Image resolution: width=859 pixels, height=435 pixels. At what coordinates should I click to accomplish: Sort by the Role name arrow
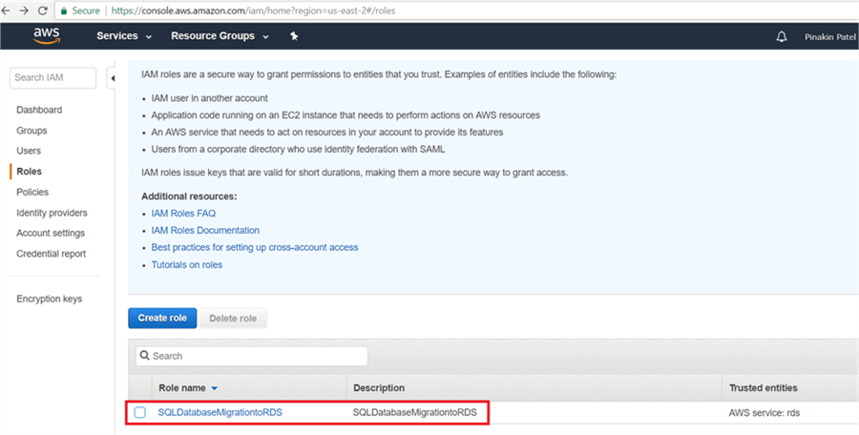pos(214,388)
